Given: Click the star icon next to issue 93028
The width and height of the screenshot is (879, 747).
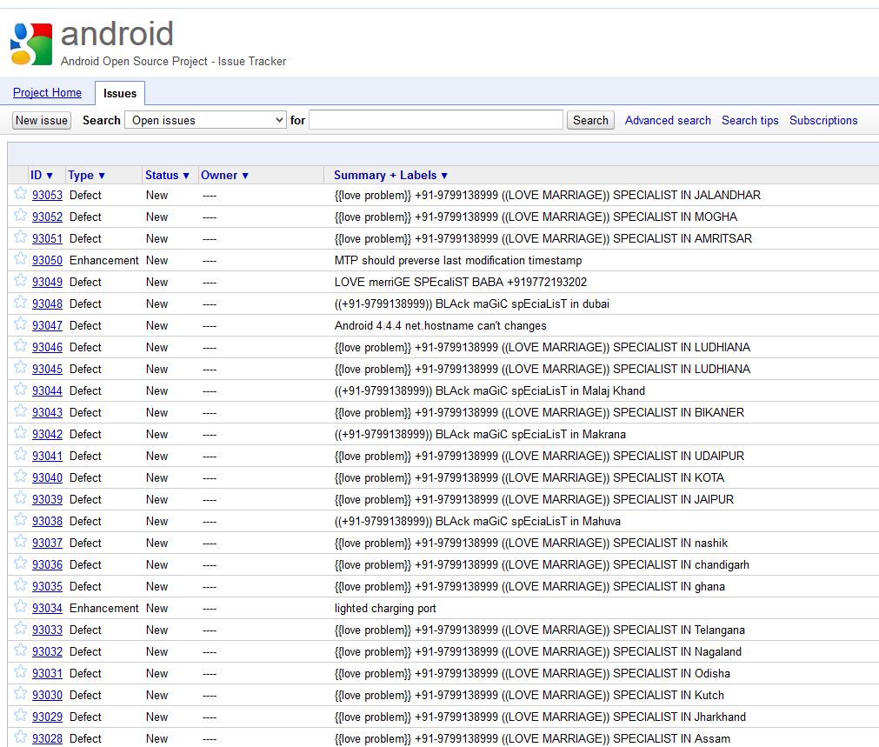Looking at the screenshot, I should point(19,738).
